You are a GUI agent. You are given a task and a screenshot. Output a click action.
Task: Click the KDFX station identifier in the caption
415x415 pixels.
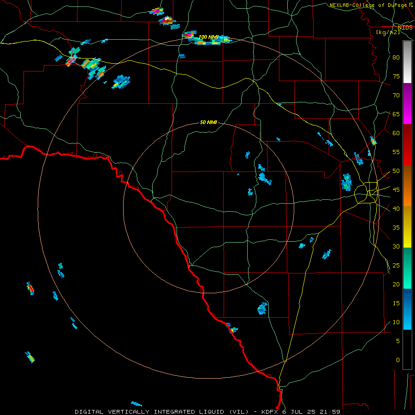click(270, 412)
